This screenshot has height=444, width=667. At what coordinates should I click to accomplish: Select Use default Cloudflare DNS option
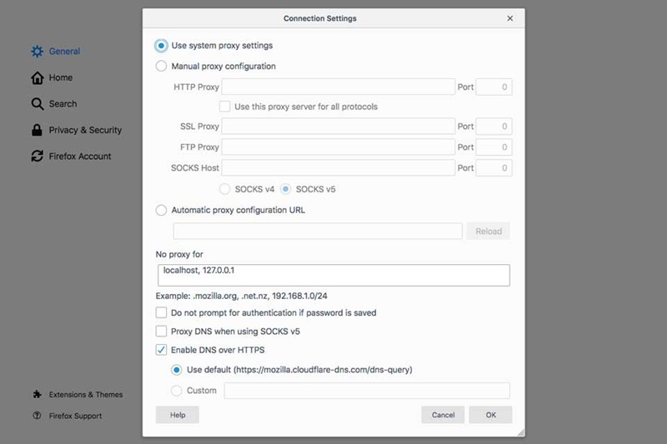(x=177, y=370)
